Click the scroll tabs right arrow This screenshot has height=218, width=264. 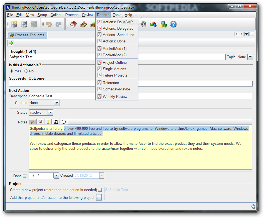coord(241,34)
